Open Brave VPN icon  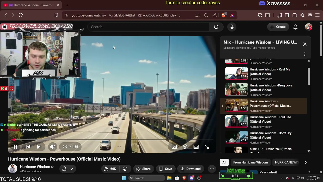pyautogui.click(x=310, y=15)
